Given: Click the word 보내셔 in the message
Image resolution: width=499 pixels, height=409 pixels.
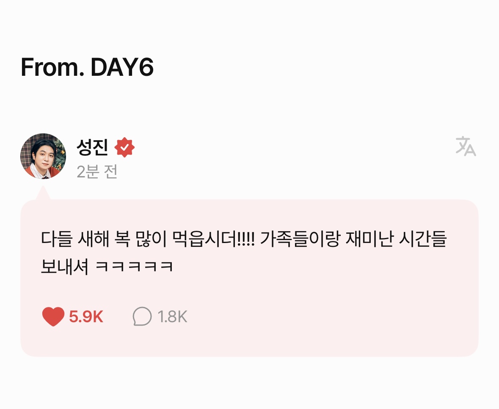Looking at the screenshot, I should point(65,266).
